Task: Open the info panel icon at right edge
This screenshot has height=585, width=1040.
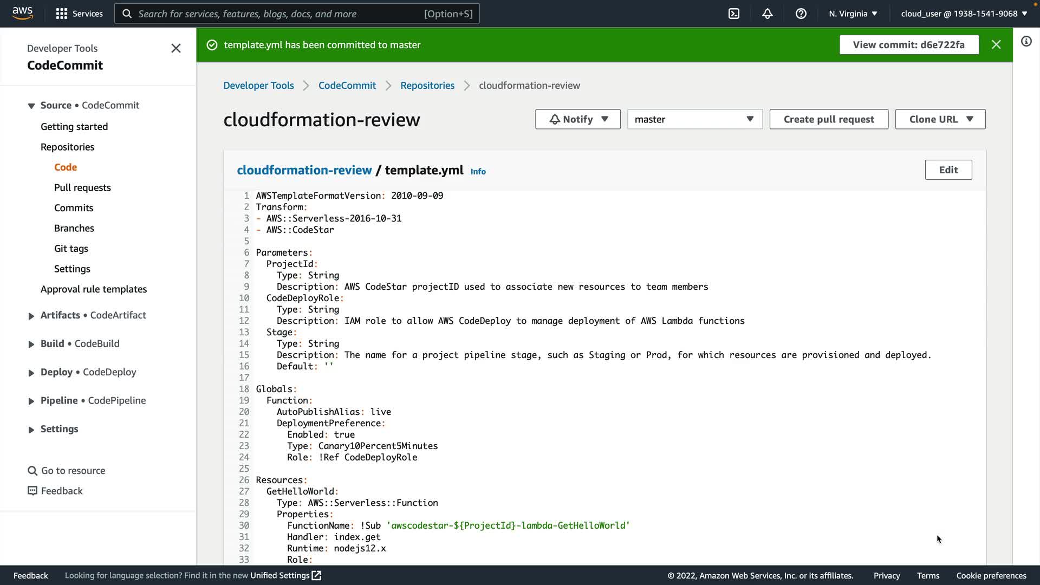Action: coord(1026,42)
